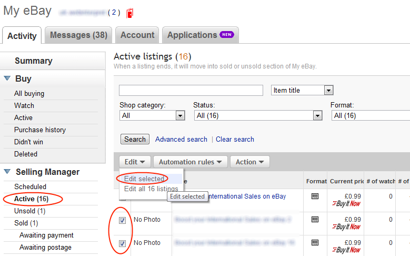Click the third row's format icon

click(x=315, y=243)
